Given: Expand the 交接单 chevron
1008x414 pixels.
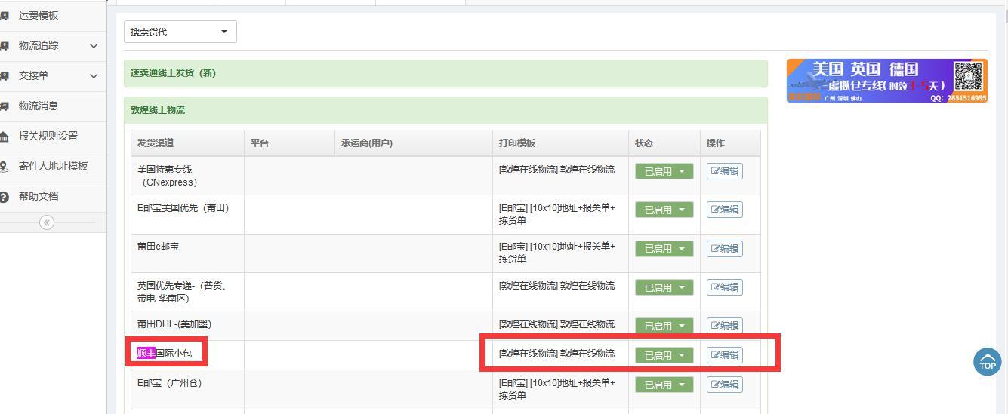Looking at the screenshot, I should pyautogui.click(x=94, y=75).
